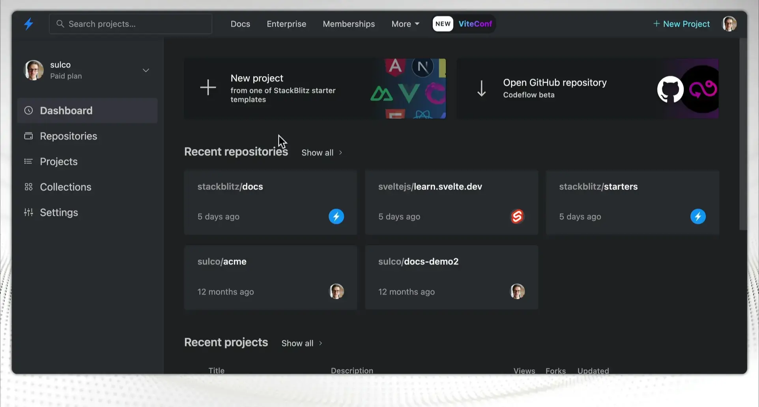The width and height of the screenshot is (759, 407).
Task: Click the search magnifier icon
Action: [60, 24]
